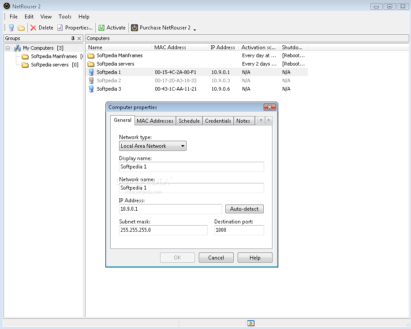Click the NetRouser 2 title bar app icon
Image resolution: width=411 pixels, height=329 pixels.
pos(7,6)
